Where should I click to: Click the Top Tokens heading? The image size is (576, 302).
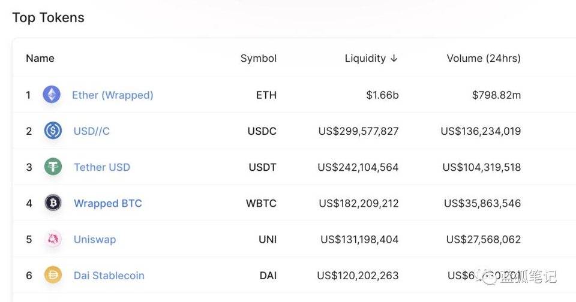pyautogui.click(x=48, y=17)
